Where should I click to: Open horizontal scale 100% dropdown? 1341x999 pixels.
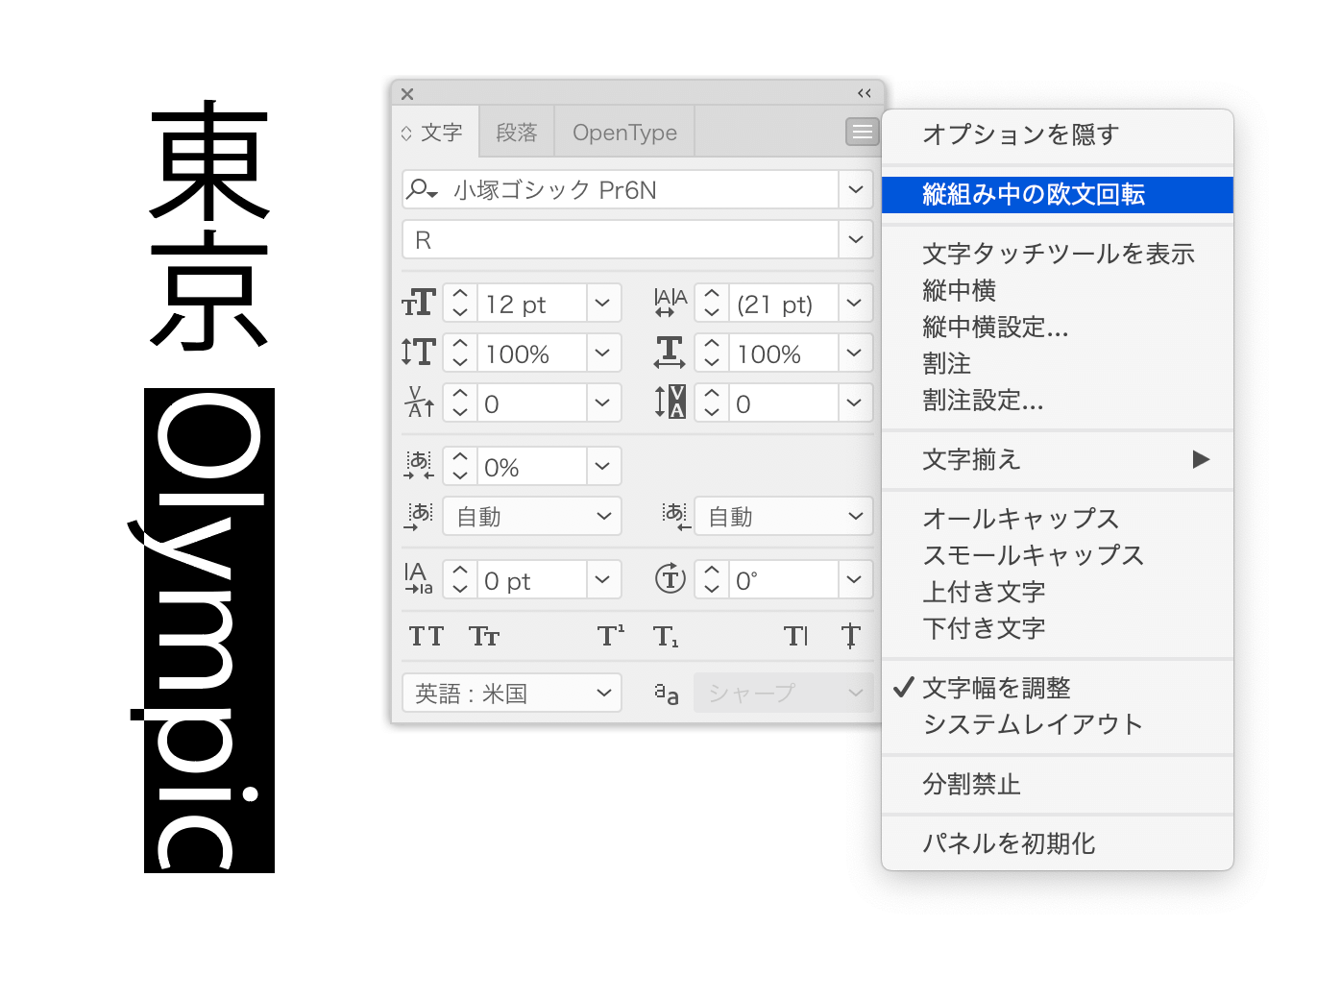[x=855, y=353]
